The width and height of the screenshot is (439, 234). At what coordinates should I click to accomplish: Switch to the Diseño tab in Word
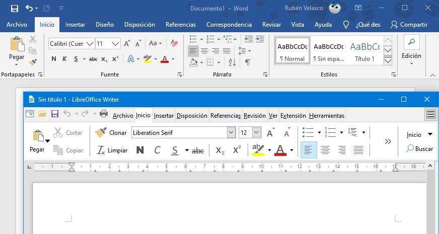tap(105, 24)
